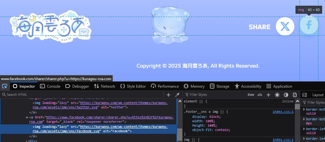Collapse the Facebook anchor element node
The image size is (325, 142).
pos(27,117)
